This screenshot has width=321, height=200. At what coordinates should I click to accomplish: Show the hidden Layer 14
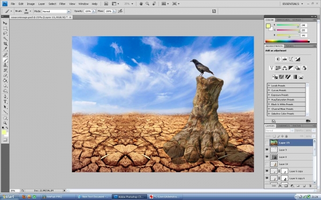coord(267,164)
